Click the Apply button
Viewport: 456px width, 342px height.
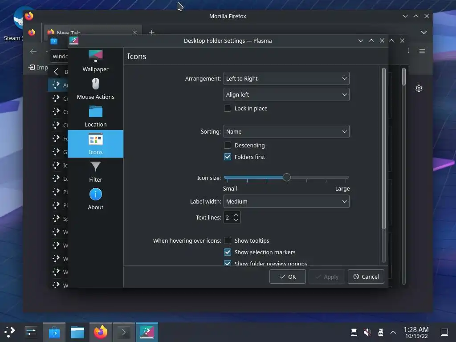click(x=326, y=277)
